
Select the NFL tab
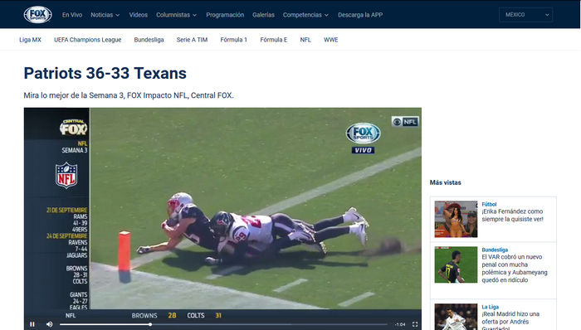305,40
